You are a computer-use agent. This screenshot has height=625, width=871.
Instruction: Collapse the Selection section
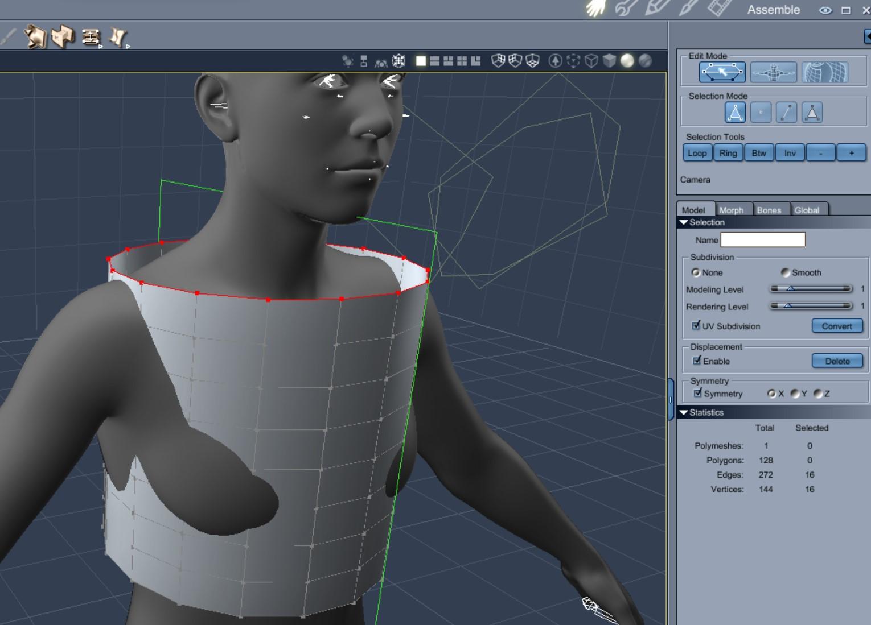[x=684, y=222]
